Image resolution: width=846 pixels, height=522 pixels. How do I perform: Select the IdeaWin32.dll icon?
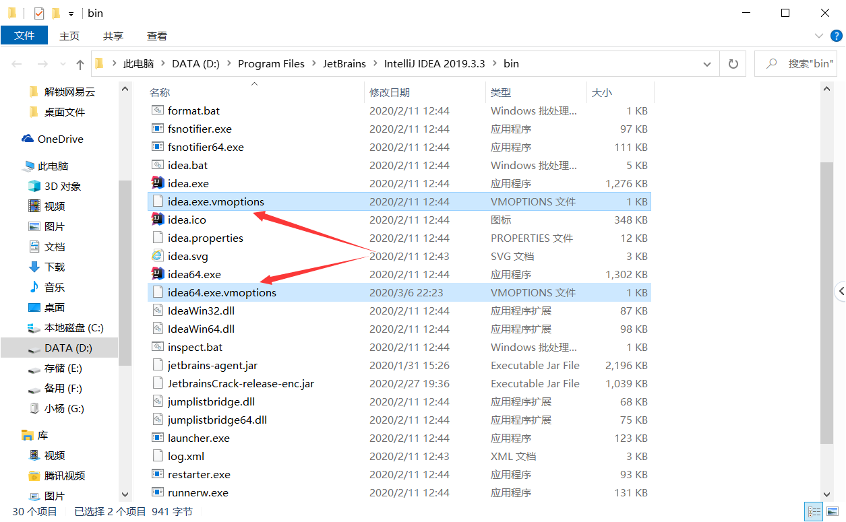(x=158, y=311)
